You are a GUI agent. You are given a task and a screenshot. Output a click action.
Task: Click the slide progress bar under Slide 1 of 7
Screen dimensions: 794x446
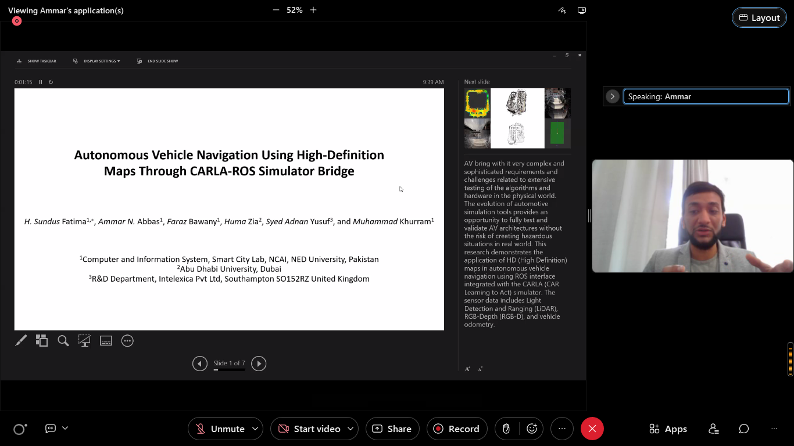tap(229, 369)
